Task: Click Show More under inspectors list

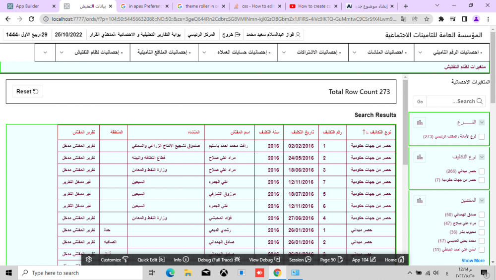Action: [473, 260]
